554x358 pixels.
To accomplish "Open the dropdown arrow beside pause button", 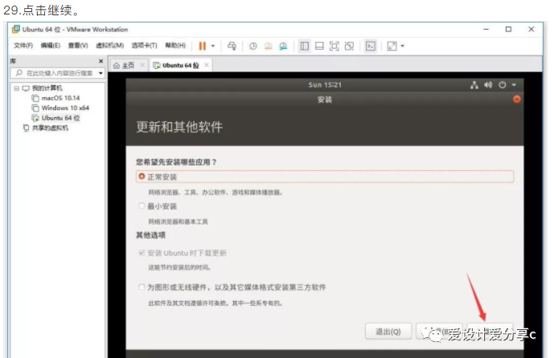I will click(213, 46).
